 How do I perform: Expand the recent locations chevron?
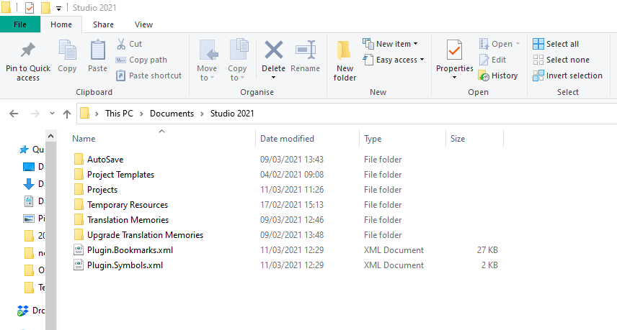pos(50,114)
